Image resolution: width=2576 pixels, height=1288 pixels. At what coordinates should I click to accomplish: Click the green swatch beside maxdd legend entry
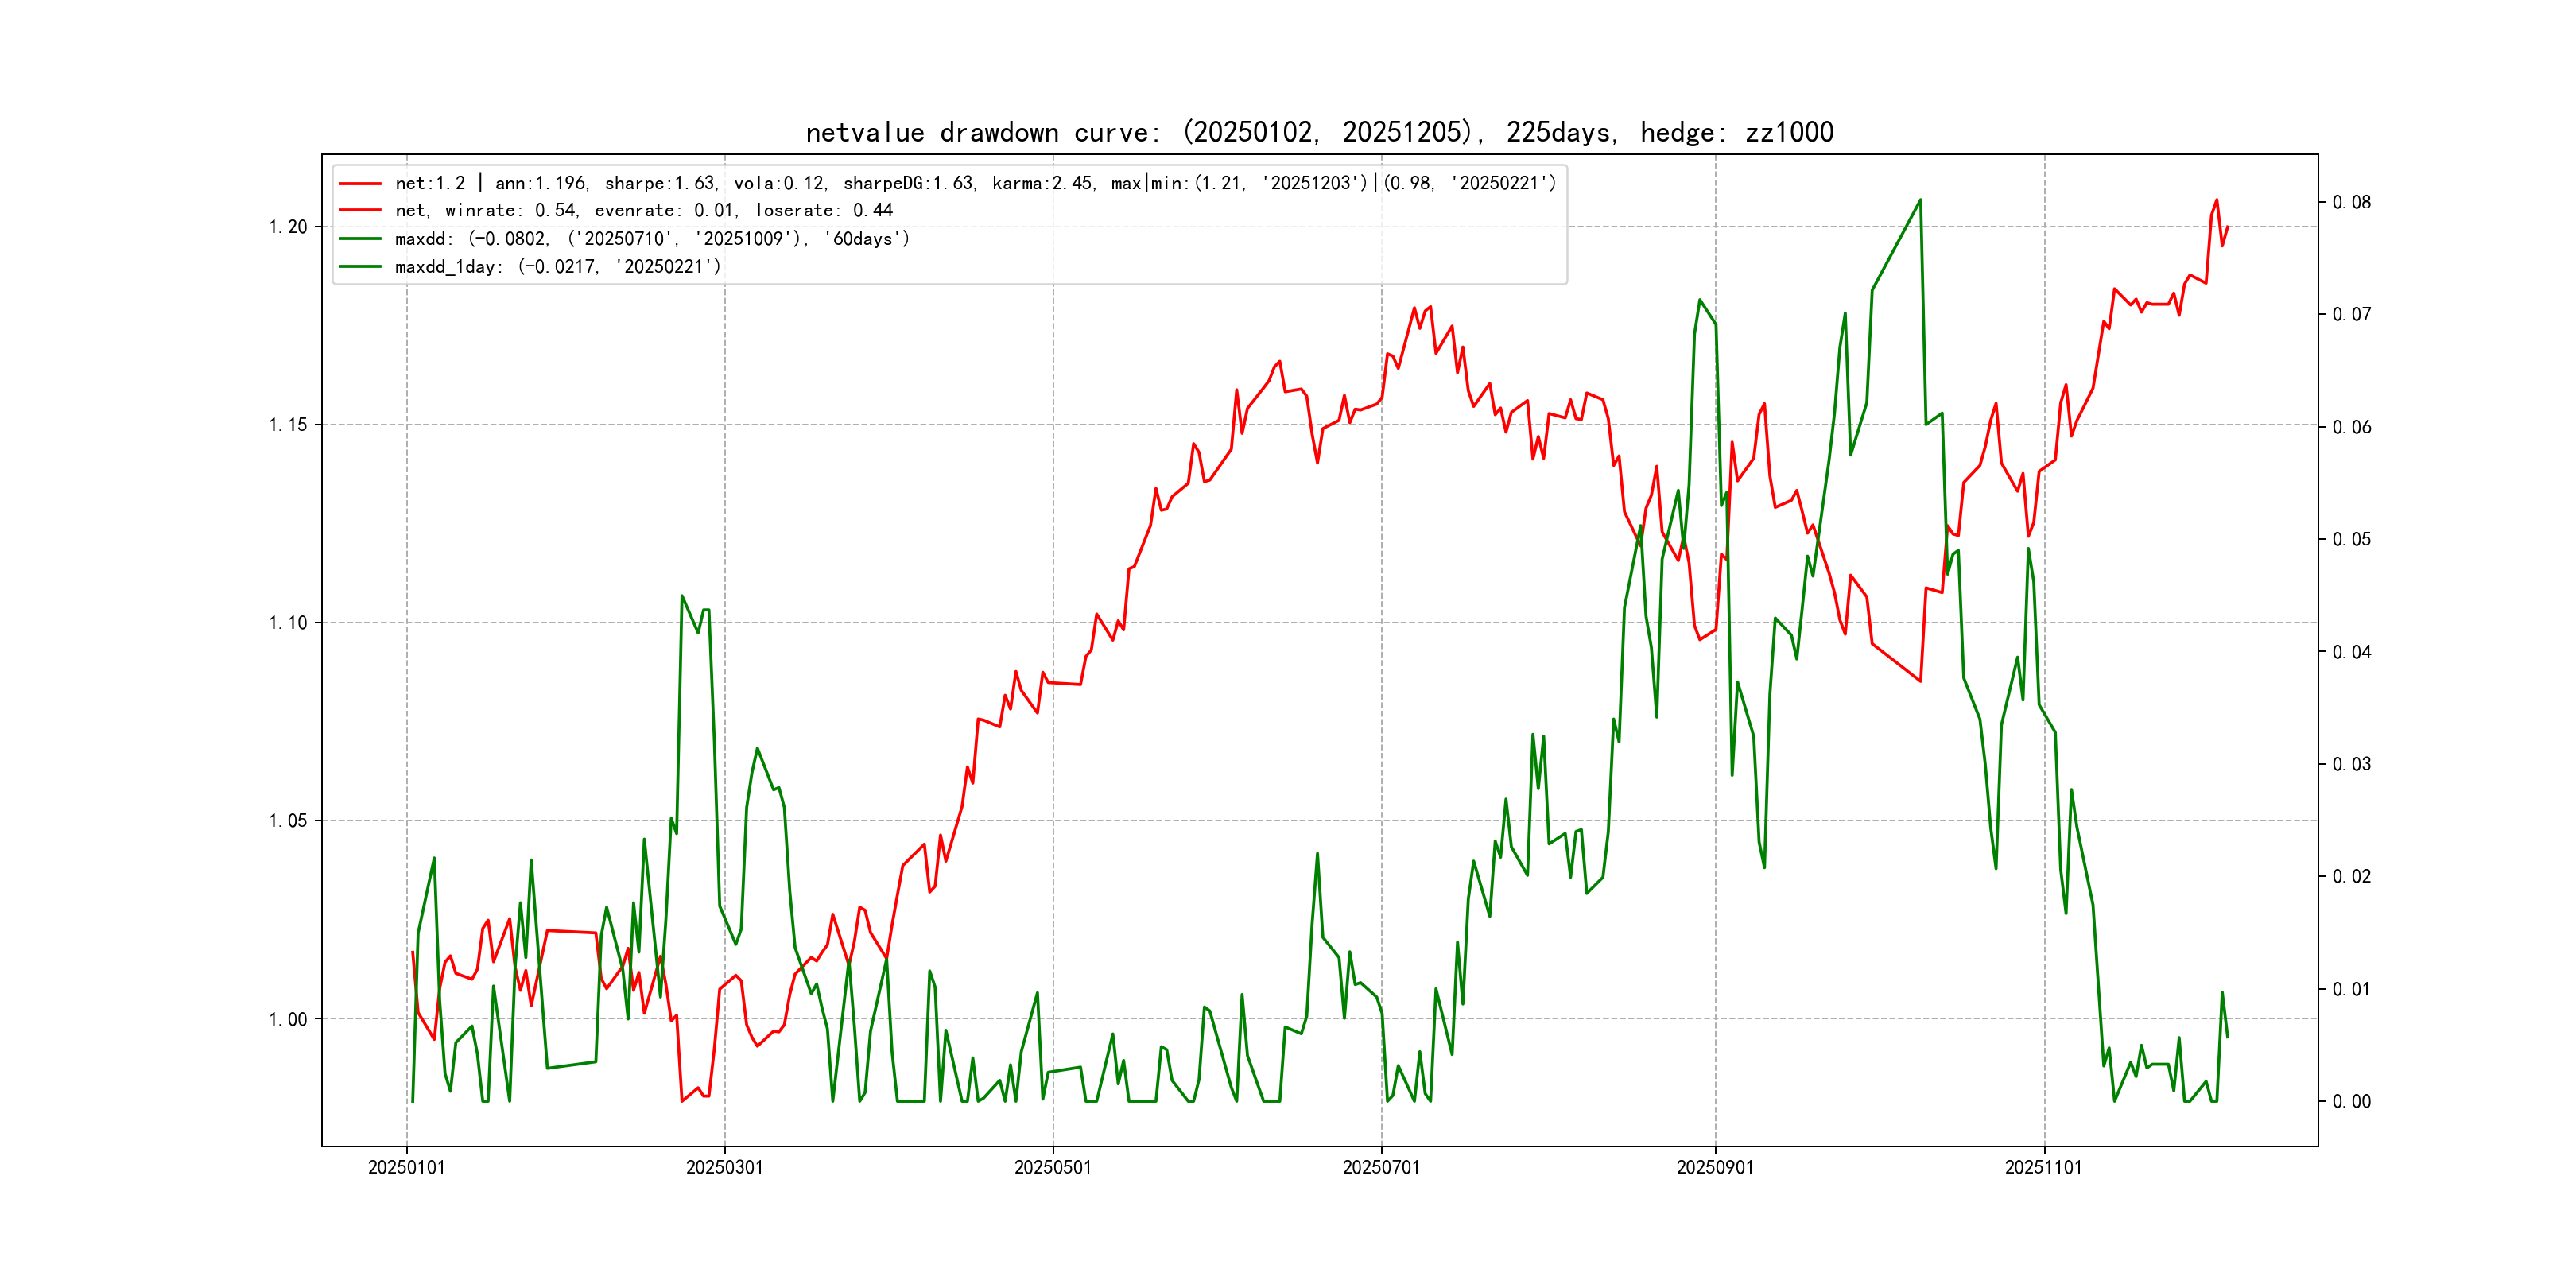pos(360,238)
